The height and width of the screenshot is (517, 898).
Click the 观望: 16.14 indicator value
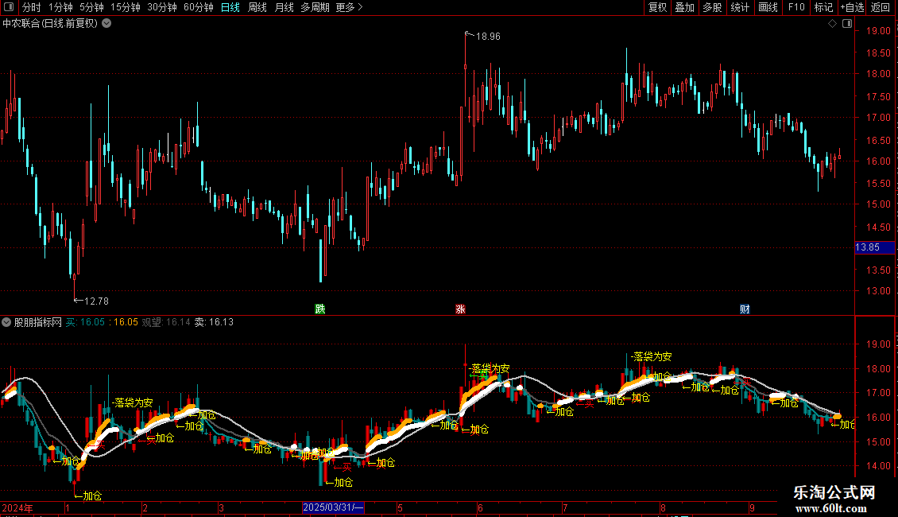click(166, 322)
